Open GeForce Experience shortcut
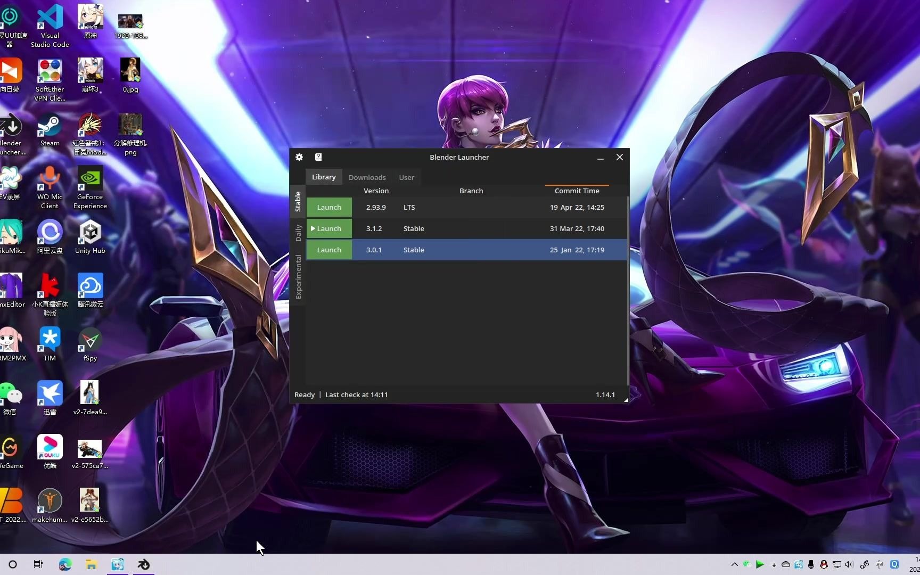 coord(90,187)
